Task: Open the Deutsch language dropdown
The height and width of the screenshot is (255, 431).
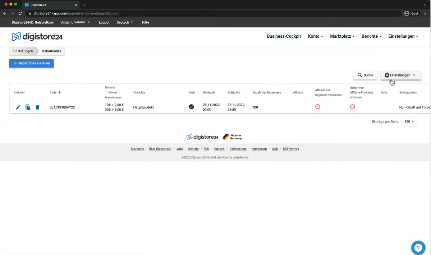Action: pos(125,22)
